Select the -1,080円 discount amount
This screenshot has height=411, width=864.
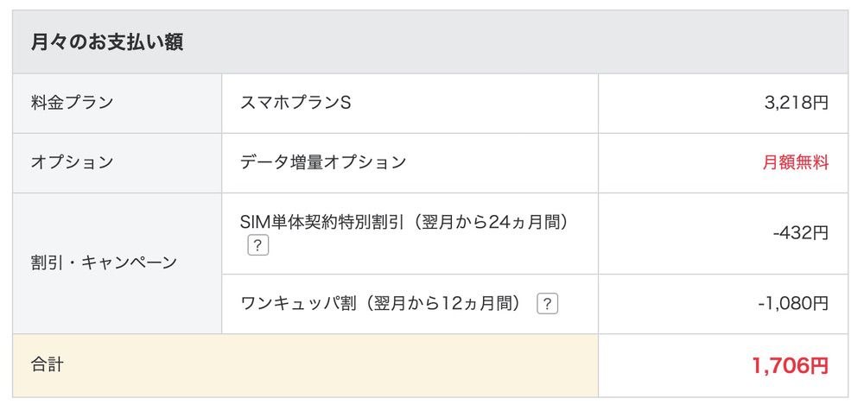point(793,304)
